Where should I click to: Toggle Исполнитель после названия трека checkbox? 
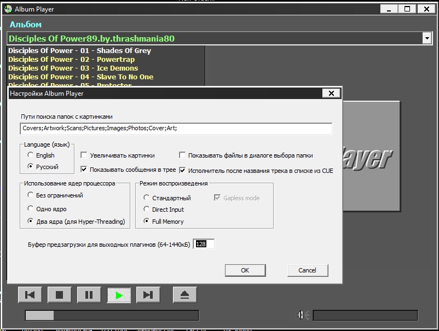tap(182, 170)
